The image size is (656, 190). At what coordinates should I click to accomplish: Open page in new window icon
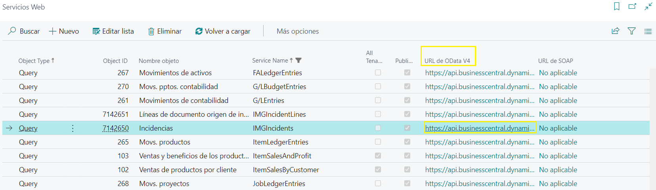click(632, 6)
